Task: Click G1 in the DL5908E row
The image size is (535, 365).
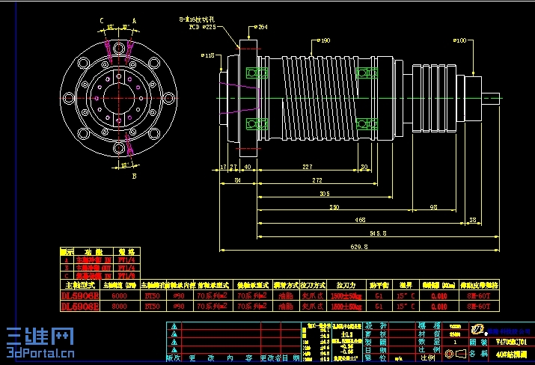Action: tap(379, 307)
